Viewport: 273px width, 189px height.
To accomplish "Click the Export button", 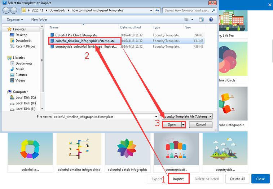I will (x=157, y=179).
